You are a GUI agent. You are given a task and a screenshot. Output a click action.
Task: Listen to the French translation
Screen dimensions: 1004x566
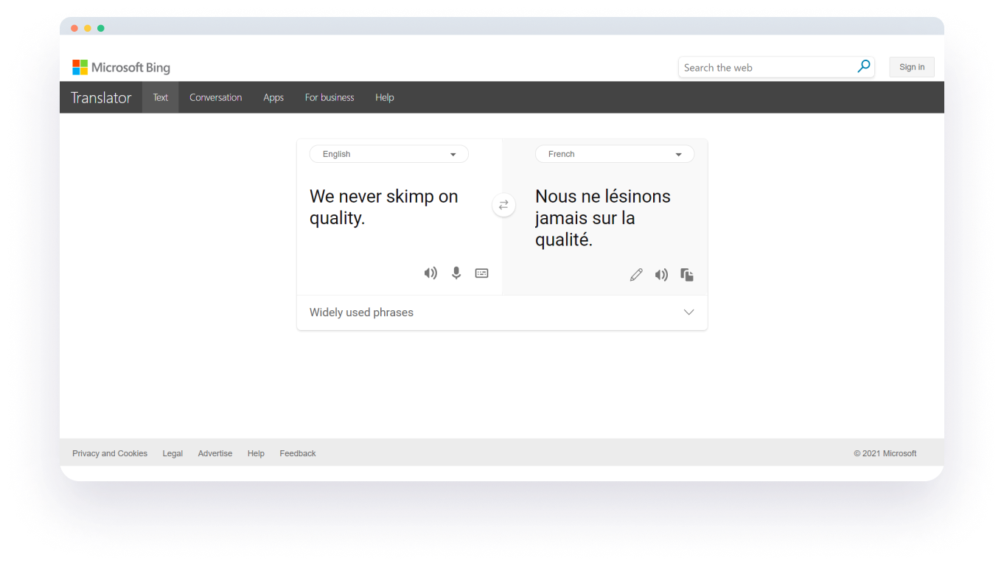[661, 274]
